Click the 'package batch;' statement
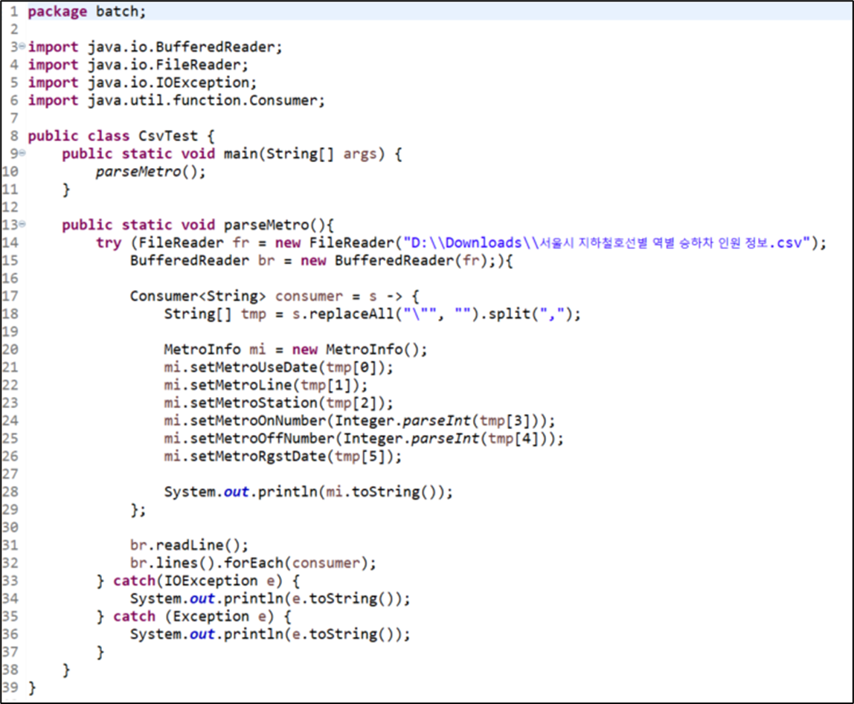Viewport: 854px width, 704px height. (87, 11)
